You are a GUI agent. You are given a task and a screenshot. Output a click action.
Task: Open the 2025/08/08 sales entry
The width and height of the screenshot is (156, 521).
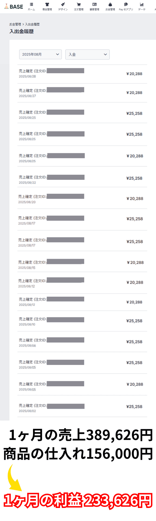pos(82,342)
